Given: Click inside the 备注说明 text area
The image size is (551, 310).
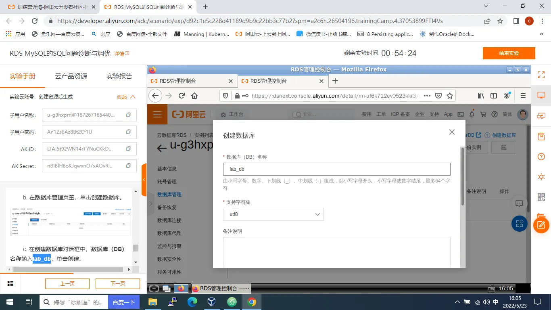Looking at the screenshot, I should 337,252.
